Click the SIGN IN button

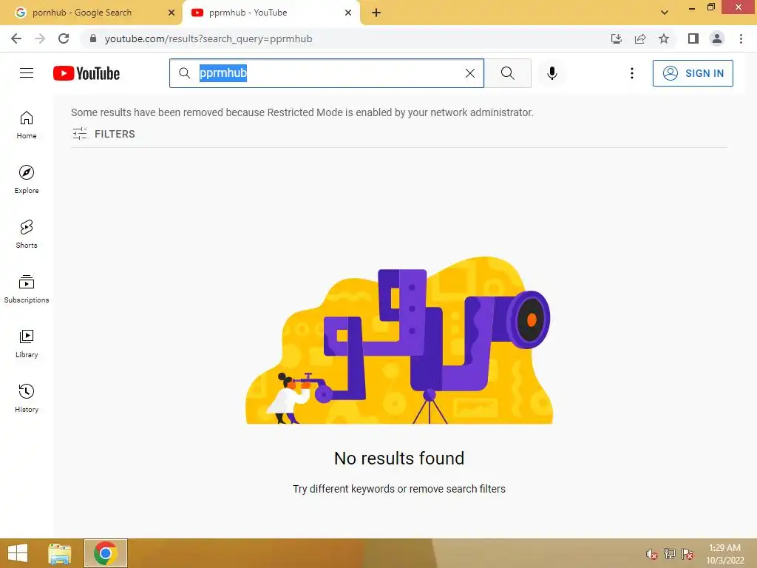coord(693,73)
